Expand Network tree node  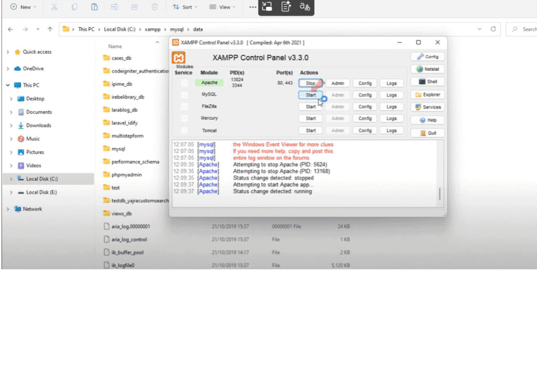pyautogui.click(x=8, y=209)
